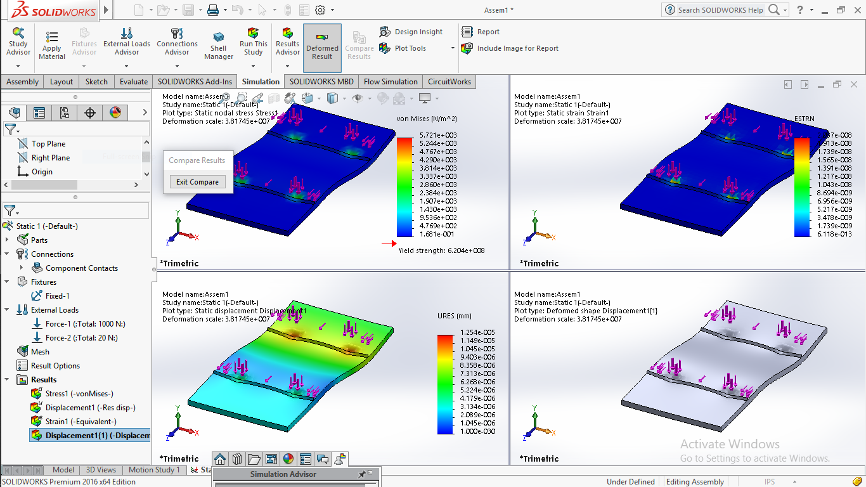
Task: Open Study Advisor dropdown arrow
Action: pyautogui.click(x=18, y=66)
